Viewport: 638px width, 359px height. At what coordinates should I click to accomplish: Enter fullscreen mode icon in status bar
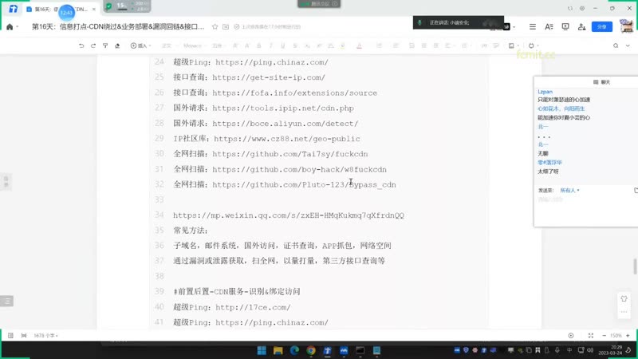click(591, 335)
